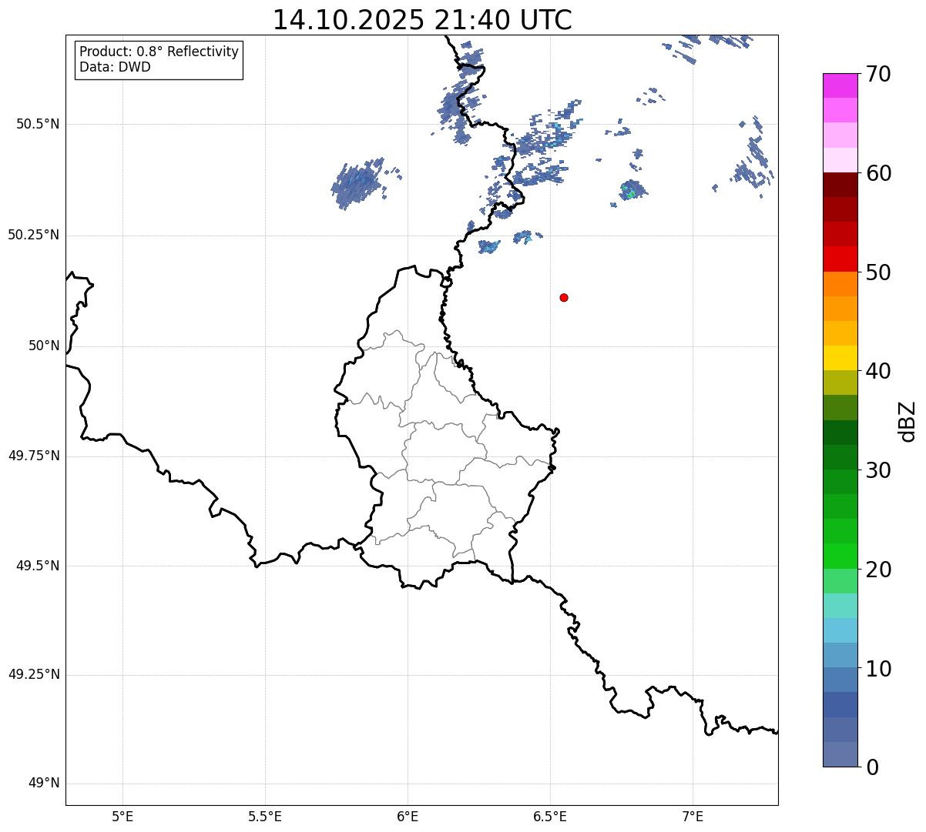This screenshot has height=832, width=926.
Task: Click the 50.25°N latitude label
Action: (33, 236)
